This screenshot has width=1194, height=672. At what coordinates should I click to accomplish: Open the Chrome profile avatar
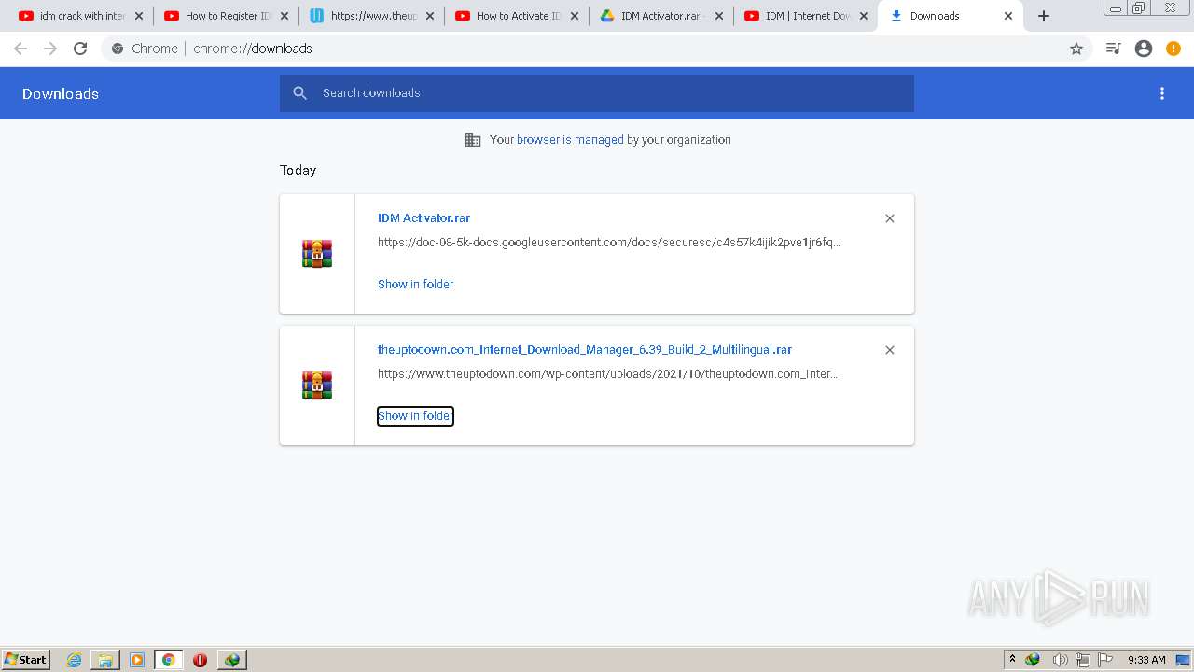coord(1144,49)
